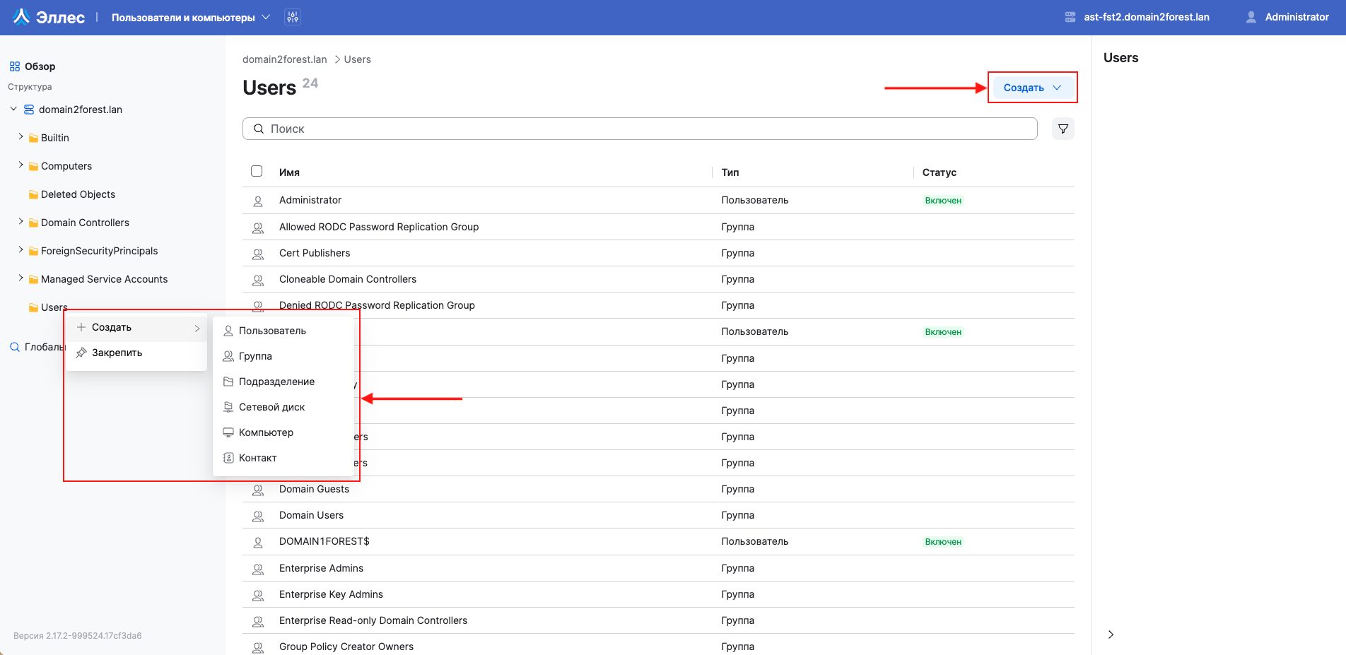Click the domain2forest.lan breadcrumb link

[284, 59]
